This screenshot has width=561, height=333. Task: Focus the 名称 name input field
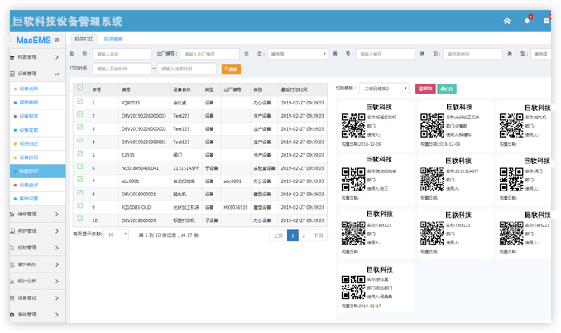coord(122,54)
